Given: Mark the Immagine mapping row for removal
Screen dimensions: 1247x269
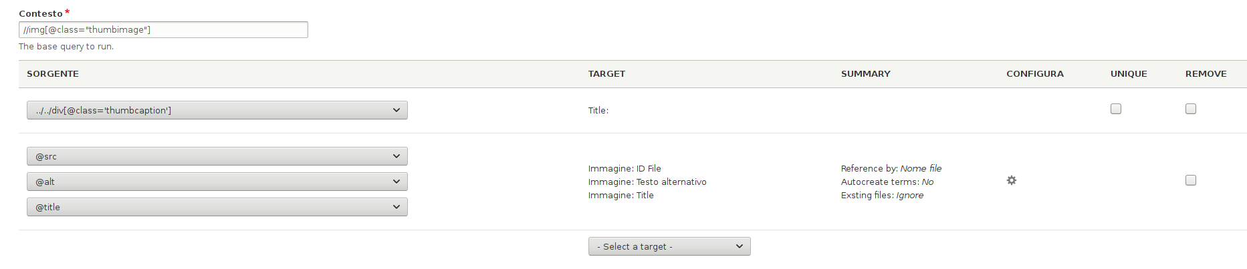Looking at the screenshot, I should 1191,180.
